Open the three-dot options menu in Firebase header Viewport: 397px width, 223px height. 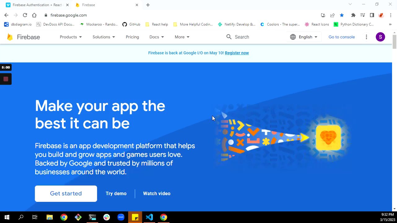tap(366, 37)
